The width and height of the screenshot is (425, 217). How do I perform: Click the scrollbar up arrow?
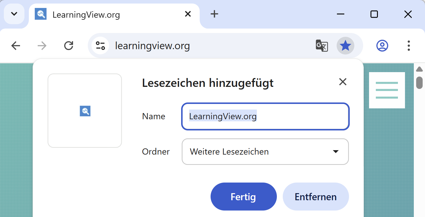tap(419, 69)
